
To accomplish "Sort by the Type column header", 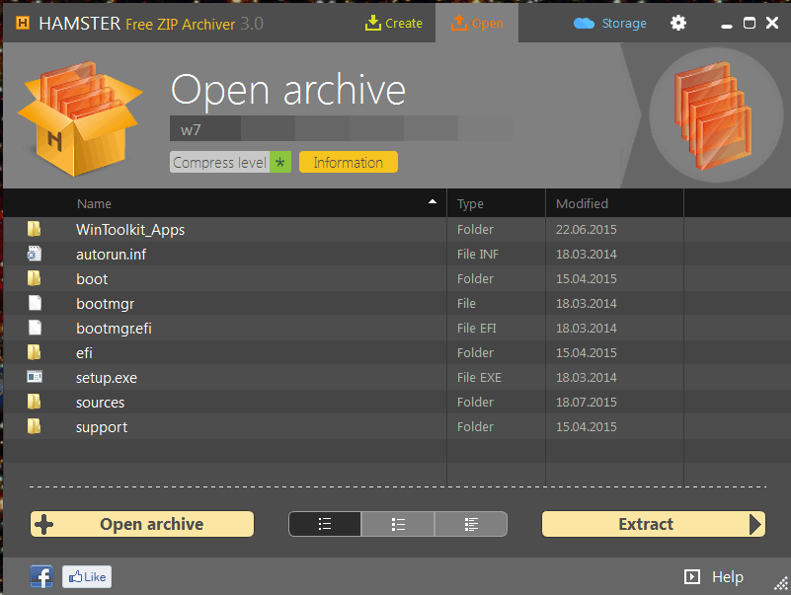I will 470,203.
